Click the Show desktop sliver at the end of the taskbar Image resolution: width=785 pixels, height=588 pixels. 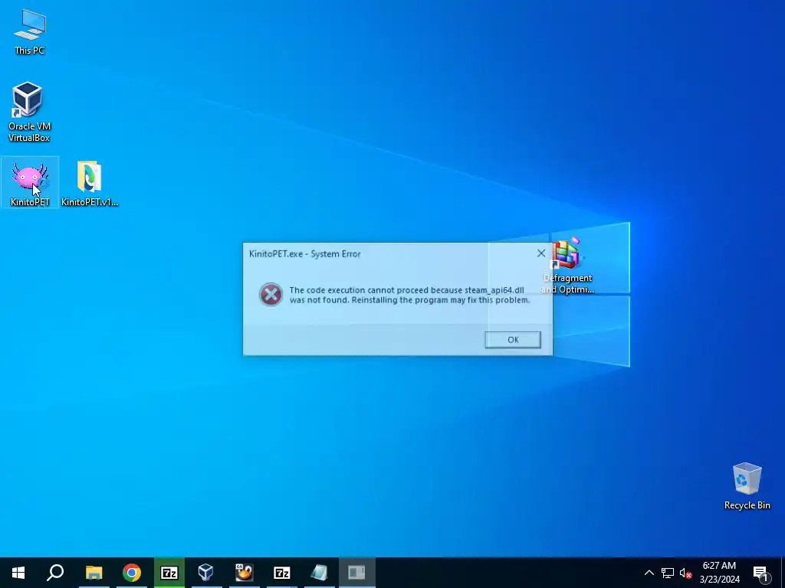tap(783, 573)
